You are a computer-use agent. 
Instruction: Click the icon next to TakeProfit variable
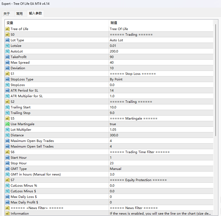(x=7, y=57)
